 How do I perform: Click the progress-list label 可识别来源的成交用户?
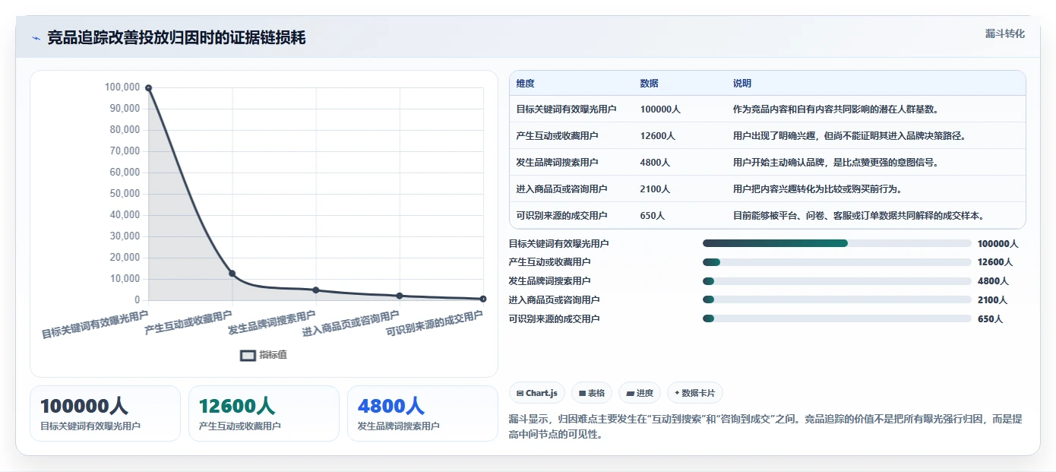554,319
